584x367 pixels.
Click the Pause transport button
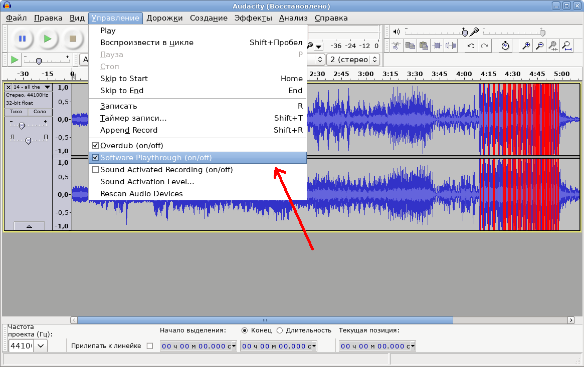pyautogui.click(x=23, y=39)
